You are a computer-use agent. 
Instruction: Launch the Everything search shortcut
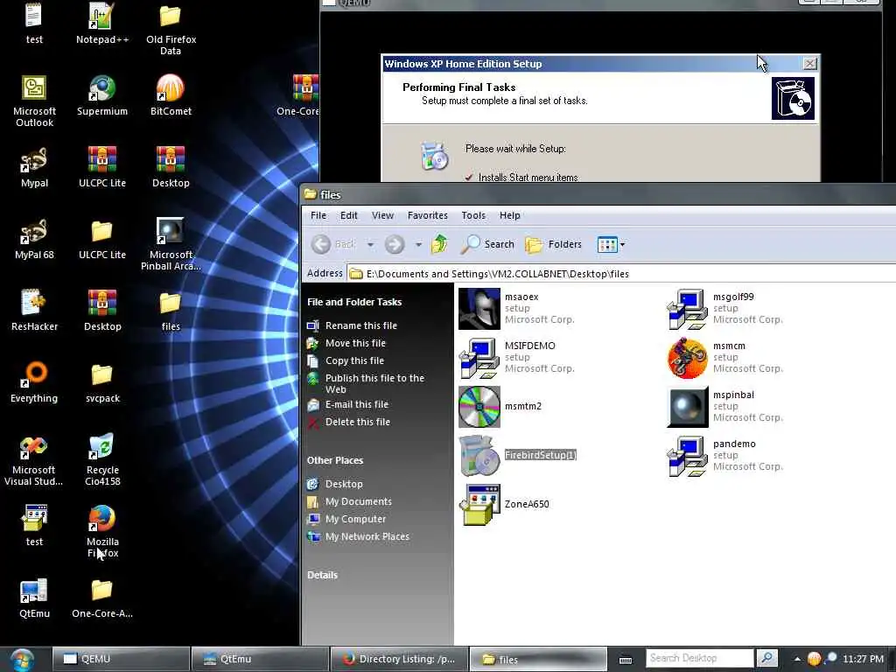34,382
